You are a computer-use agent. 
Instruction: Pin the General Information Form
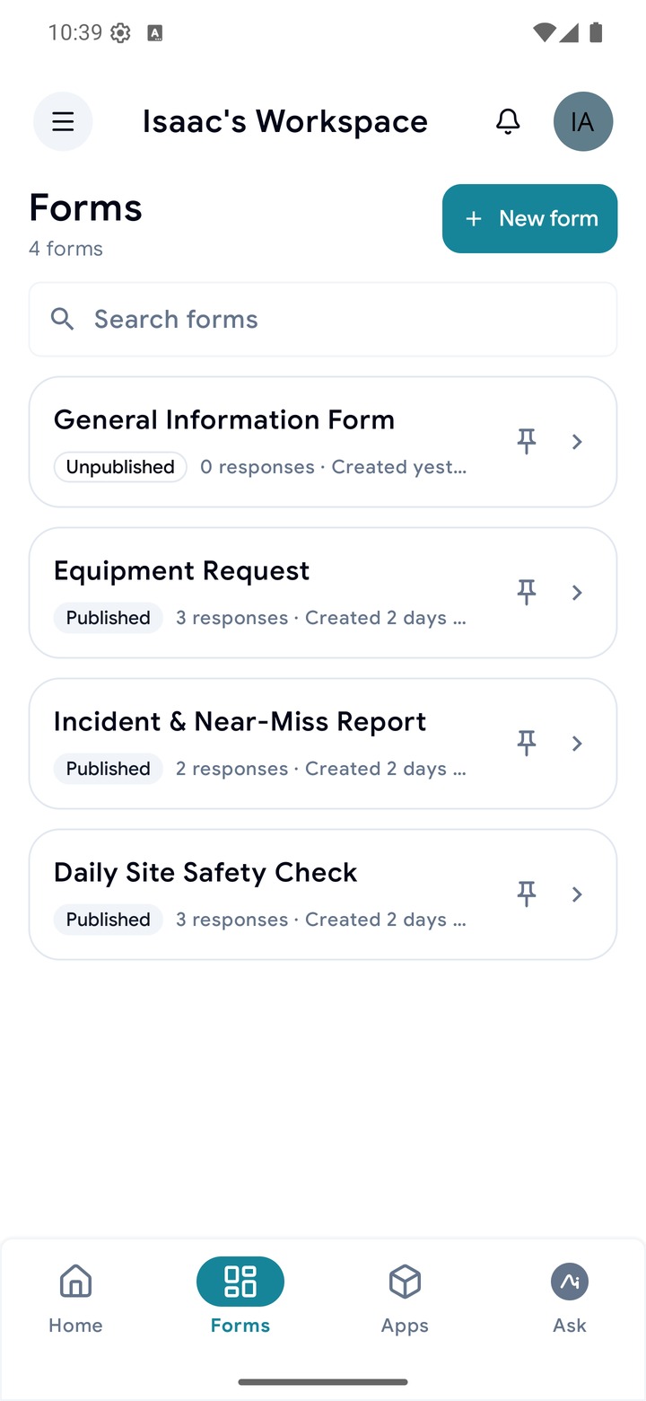click(527, 441)
